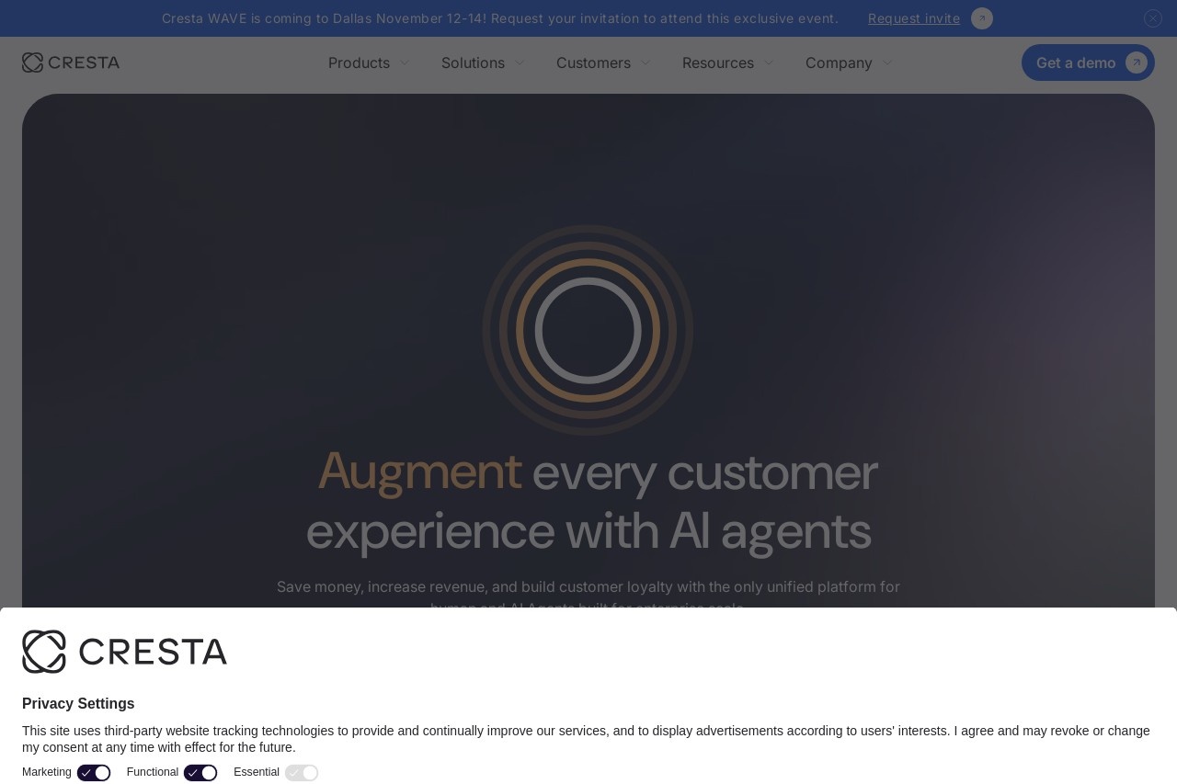Click the Get a demo button
The image size is (1177, 784).
pyautogui.click(x=1088, y=62)
